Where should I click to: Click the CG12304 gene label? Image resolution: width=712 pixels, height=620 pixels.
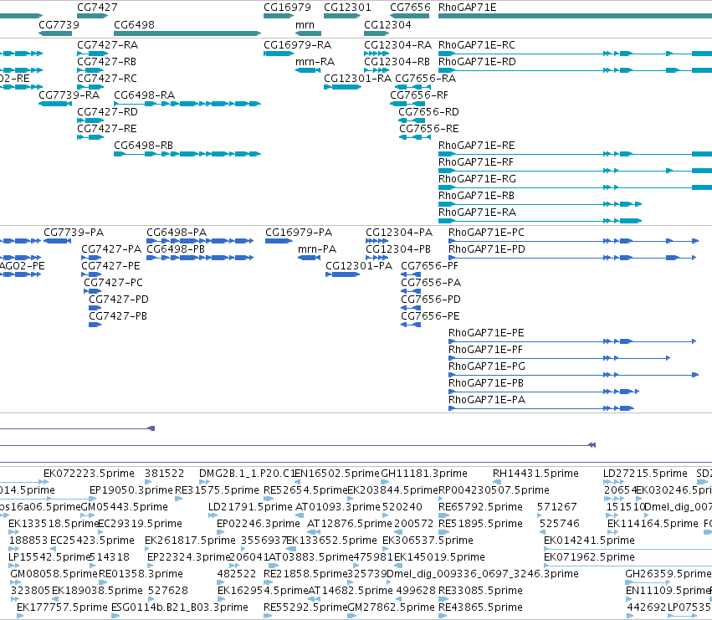tap(387, 25)
